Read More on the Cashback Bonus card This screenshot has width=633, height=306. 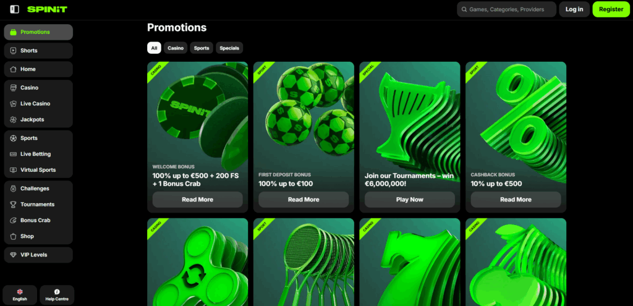click(516, 200)
